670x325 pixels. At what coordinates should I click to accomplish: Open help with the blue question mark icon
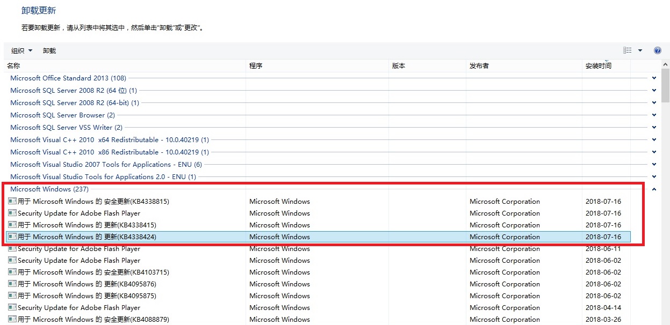(657, 50)
